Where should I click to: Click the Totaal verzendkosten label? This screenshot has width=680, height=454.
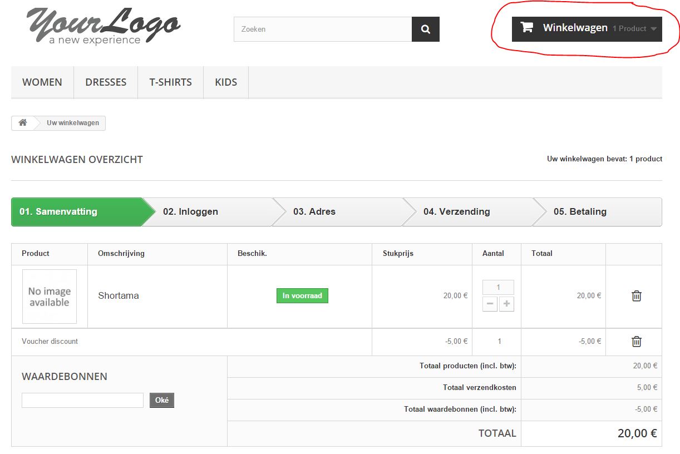tap(480, 388)
